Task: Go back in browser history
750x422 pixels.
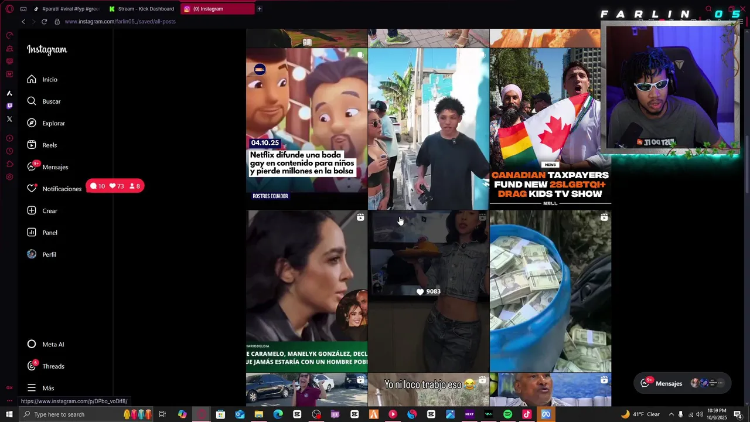Action: click(x=23, y=22)
